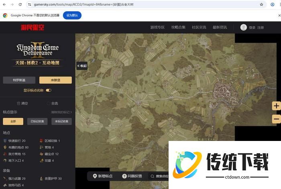Click the 新增标点 add marker button
The width and height of the screenshot is (281, 189).
(103, 176)
